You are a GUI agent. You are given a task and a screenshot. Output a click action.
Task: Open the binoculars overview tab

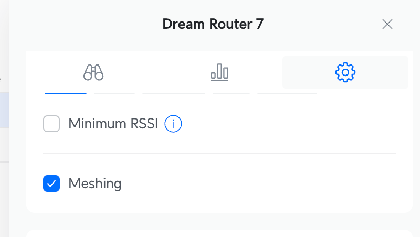coord(93,72)
